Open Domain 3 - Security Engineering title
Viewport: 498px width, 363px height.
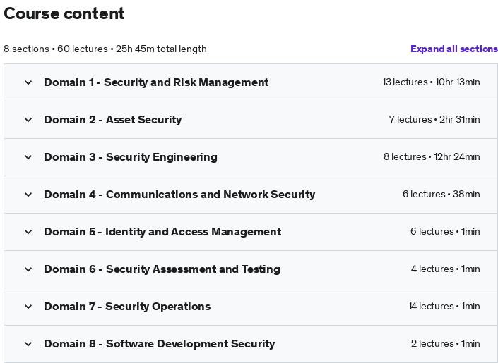click(131, 157)
